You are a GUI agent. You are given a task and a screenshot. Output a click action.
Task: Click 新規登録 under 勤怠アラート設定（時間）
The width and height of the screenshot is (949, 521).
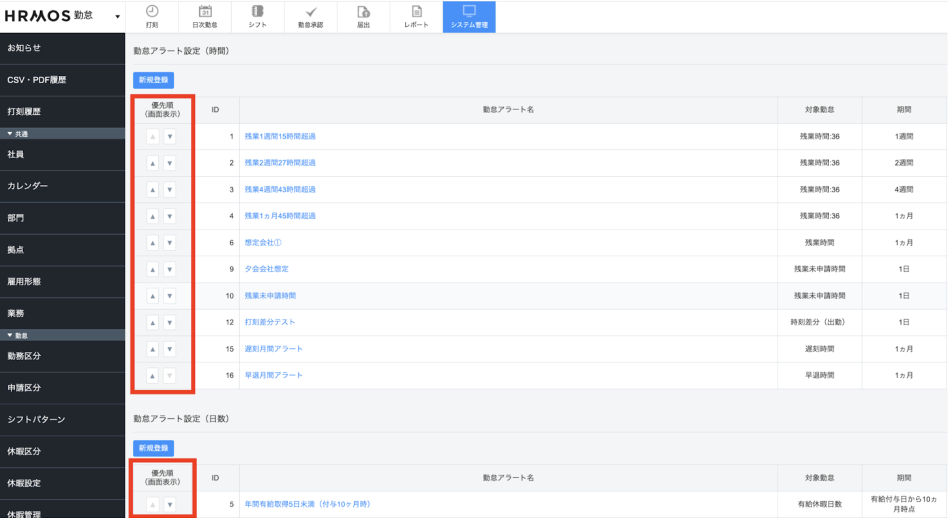coord(153,80)
